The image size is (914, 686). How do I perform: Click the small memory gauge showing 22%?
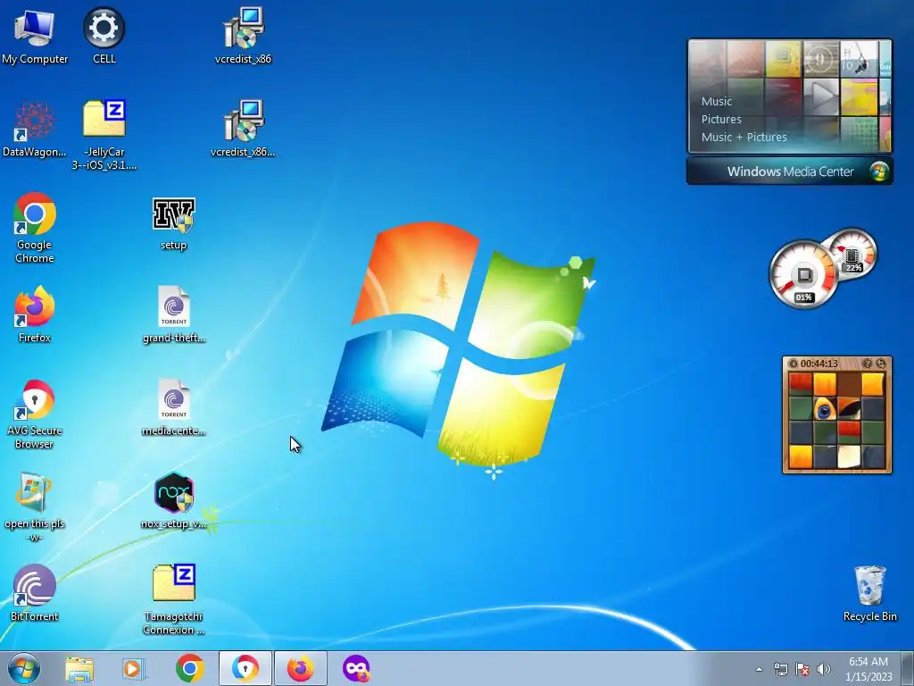(x=853, y=255)
